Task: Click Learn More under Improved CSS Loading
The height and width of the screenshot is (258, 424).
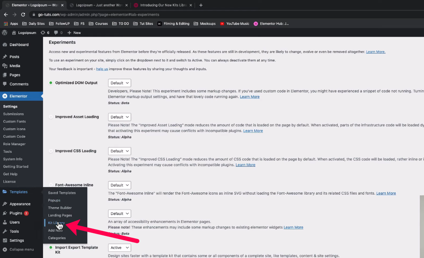Action: coord(245,165)
